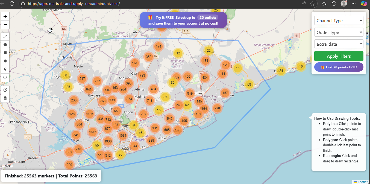Select the polygon drawing tool
Viewport: 370px width, 184px height.
tap(5, 45)
